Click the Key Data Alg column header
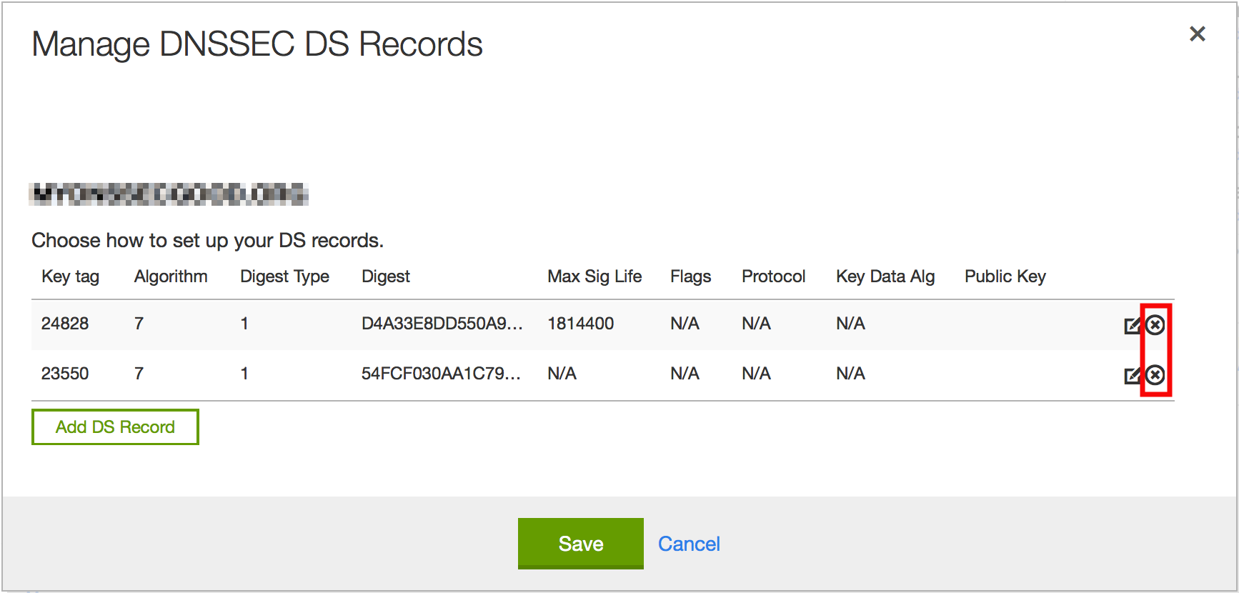Image resolution: width=1239 pixels, height=593 pixels. (885, 276)
